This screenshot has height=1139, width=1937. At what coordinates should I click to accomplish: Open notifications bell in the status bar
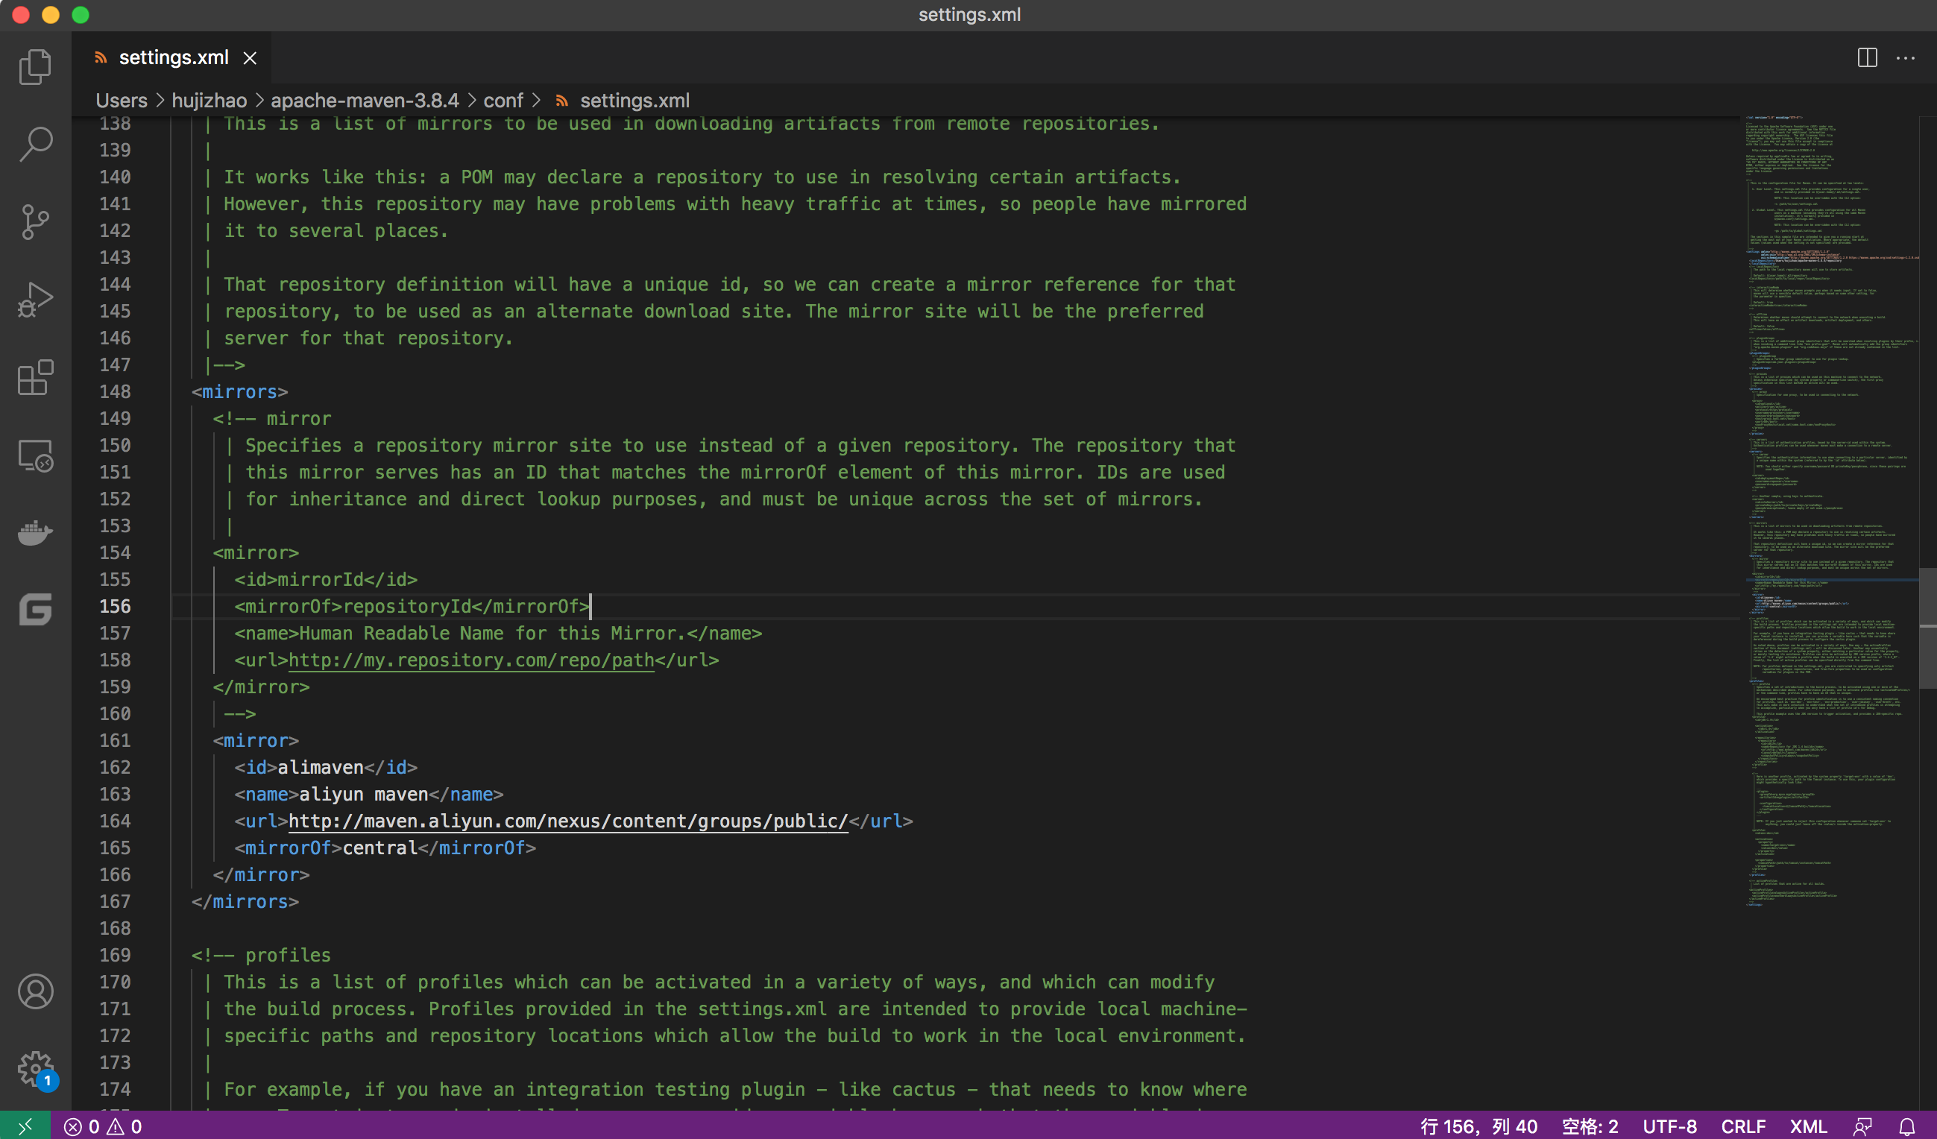coord(1907,1127)
